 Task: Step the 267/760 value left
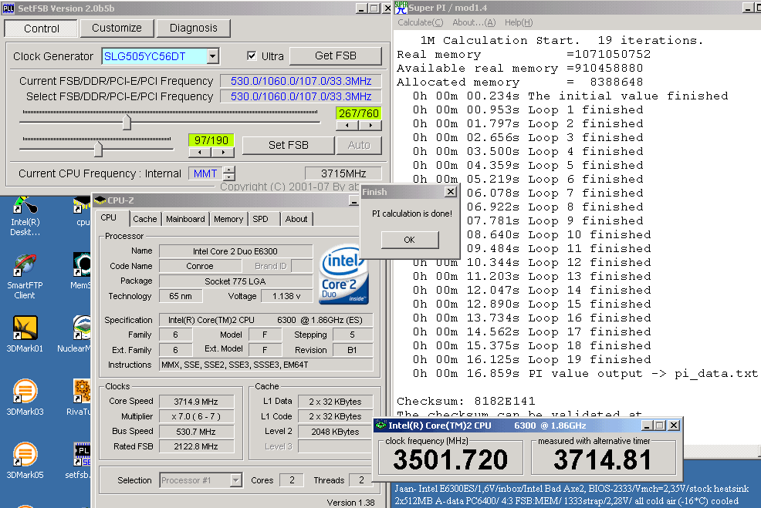point(347,126)
